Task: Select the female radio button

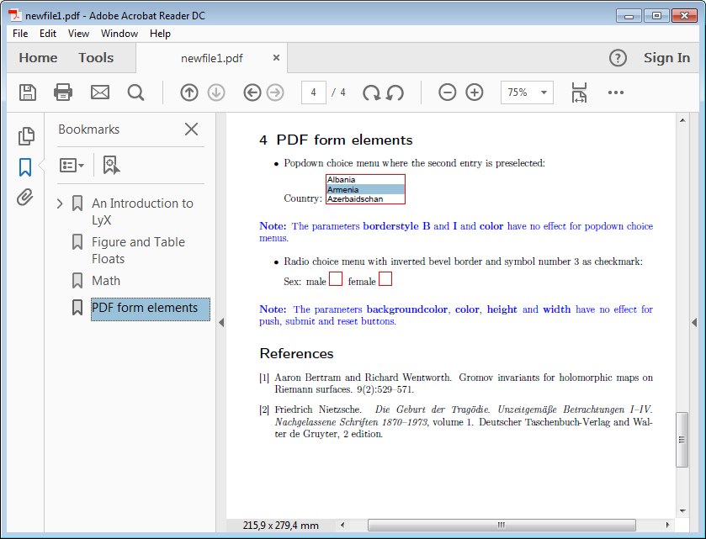Action: click(x=385, y=279)
